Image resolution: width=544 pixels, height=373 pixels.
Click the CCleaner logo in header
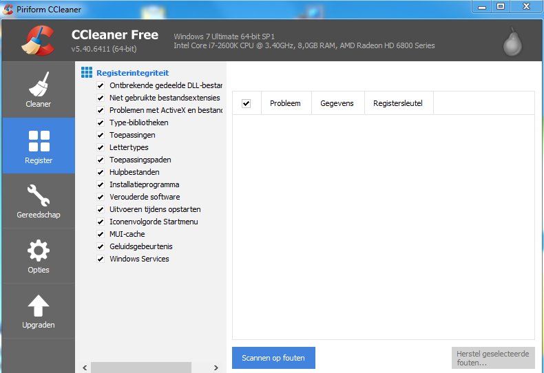[38, 41]
